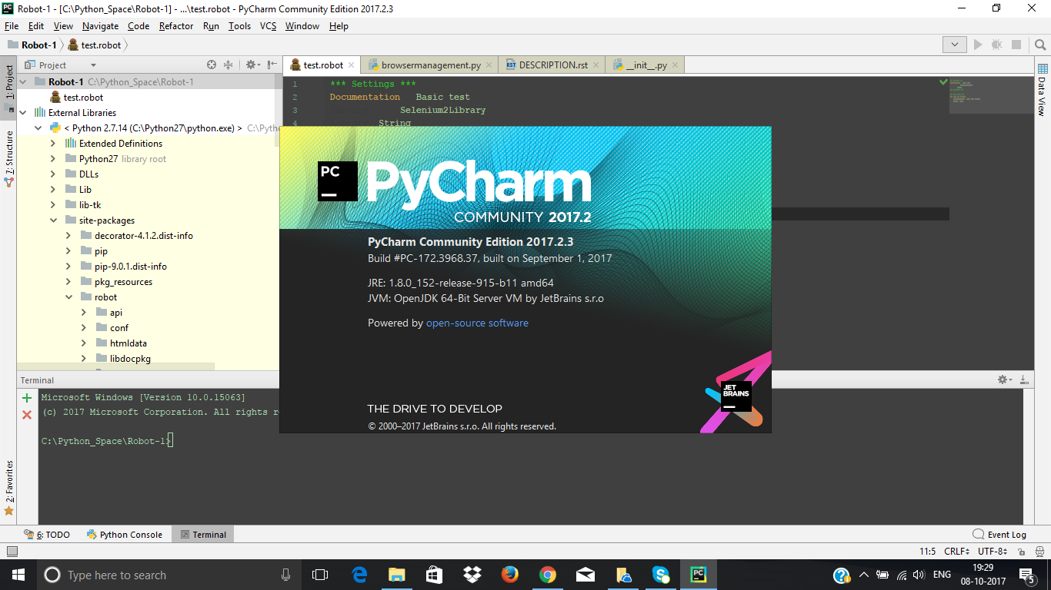Click the Terminal tool window button
Screen dimensions: 1051x590
coord(203,535)
